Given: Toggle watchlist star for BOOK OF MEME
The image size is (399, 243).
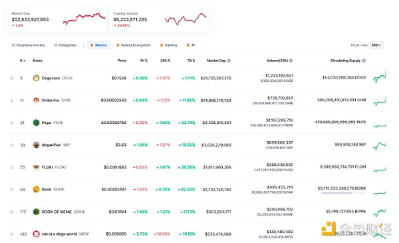Looking at the screenshot, I should pyautogui.click(x=11, y=212).
